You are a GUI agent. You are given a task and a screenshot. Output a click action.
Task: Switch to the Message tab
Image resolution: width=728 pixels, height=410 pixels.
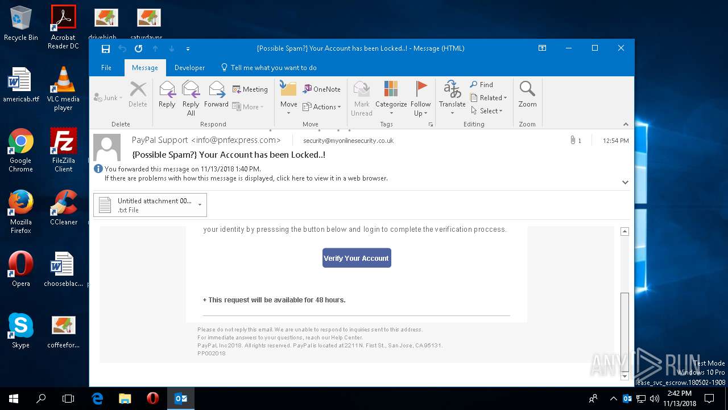point(145,67)
